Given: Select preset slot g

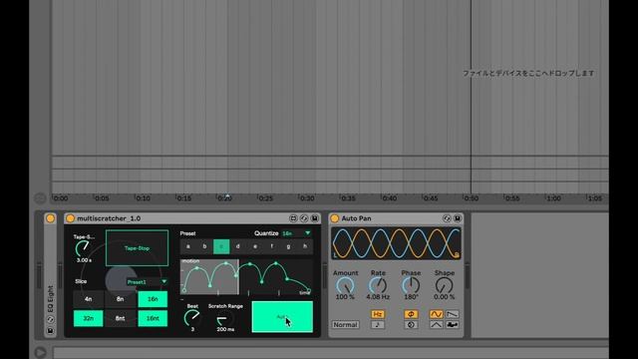Looking at the screenshot, I should pyautogui.click(x=288, y=246).
